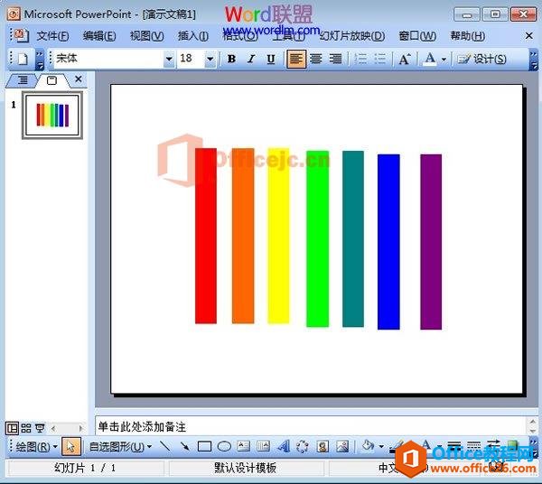Image resolution: width=542 pixels, height=484 pixels.
Task: Switch to Normal view icon
Action: 12,428
